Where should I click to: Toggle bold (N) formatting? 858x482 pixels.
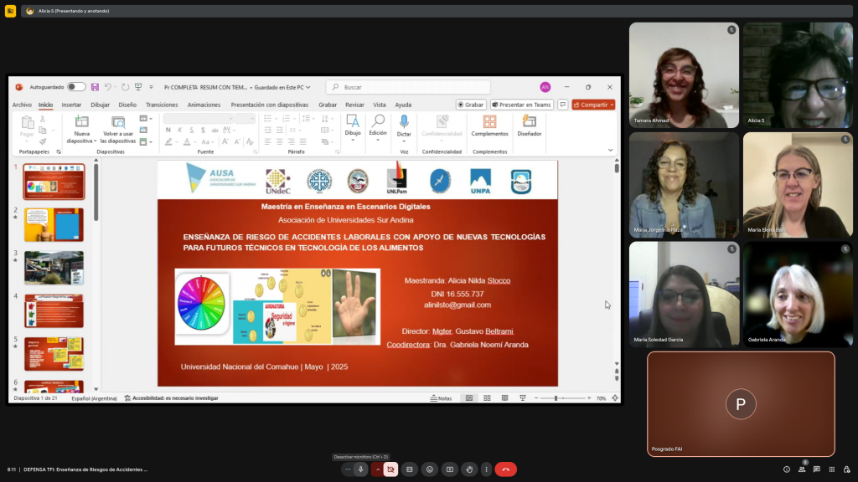[168, 130]
